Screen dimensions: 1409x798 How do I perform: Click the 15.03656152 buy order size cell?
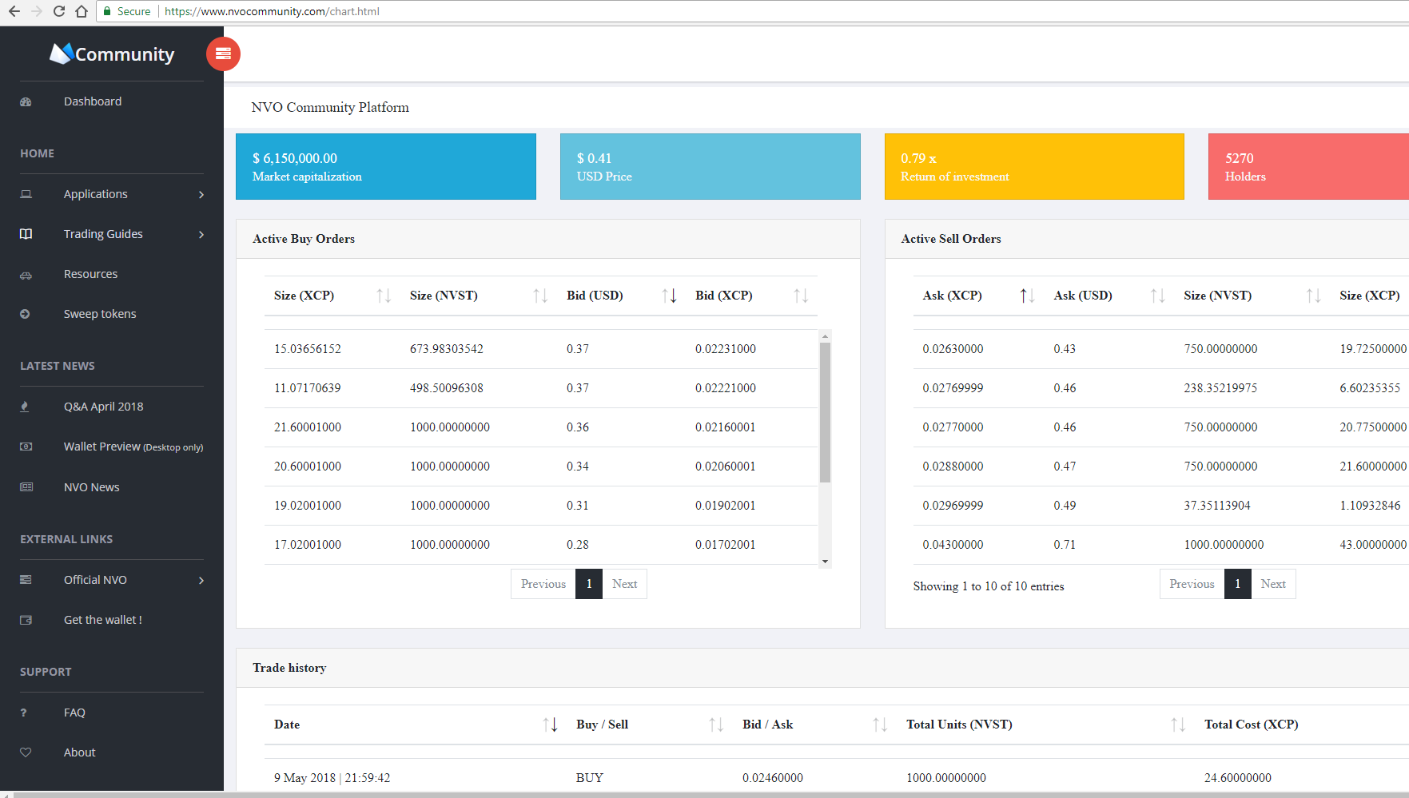click(308, 349)
